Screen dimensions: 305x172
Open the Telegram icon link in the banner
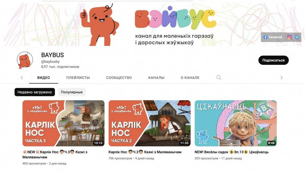297,37
